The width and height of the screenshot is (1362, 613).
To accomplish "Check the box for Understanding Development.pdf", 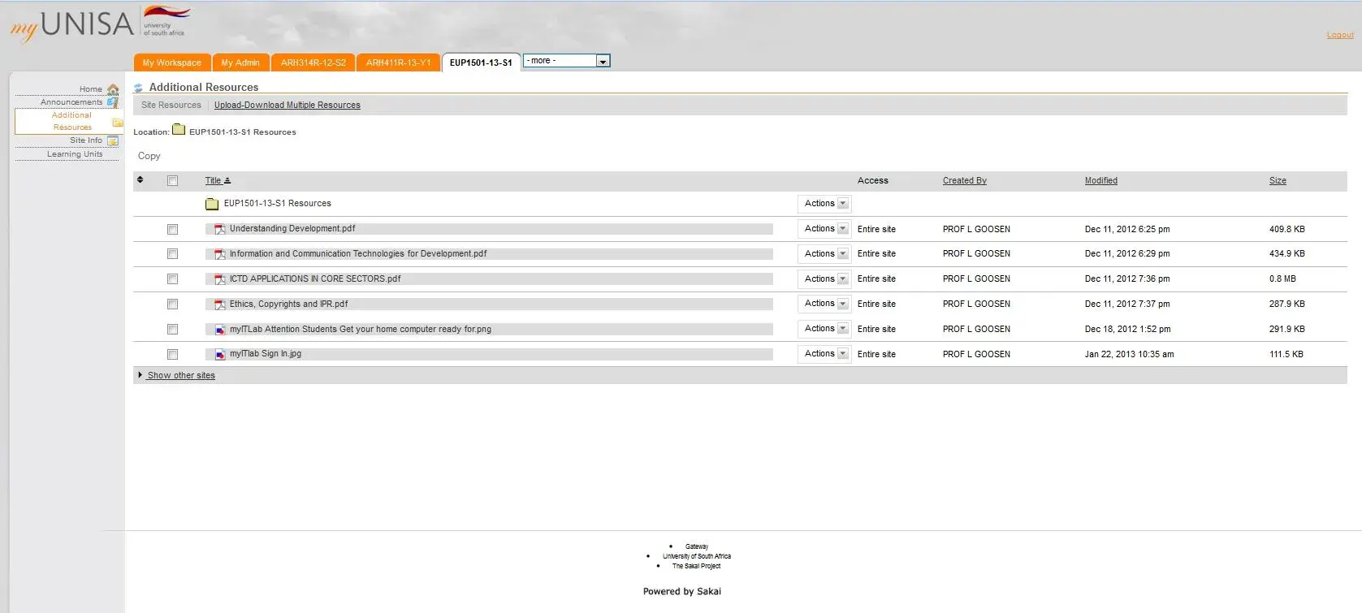I will pos(172,230).
